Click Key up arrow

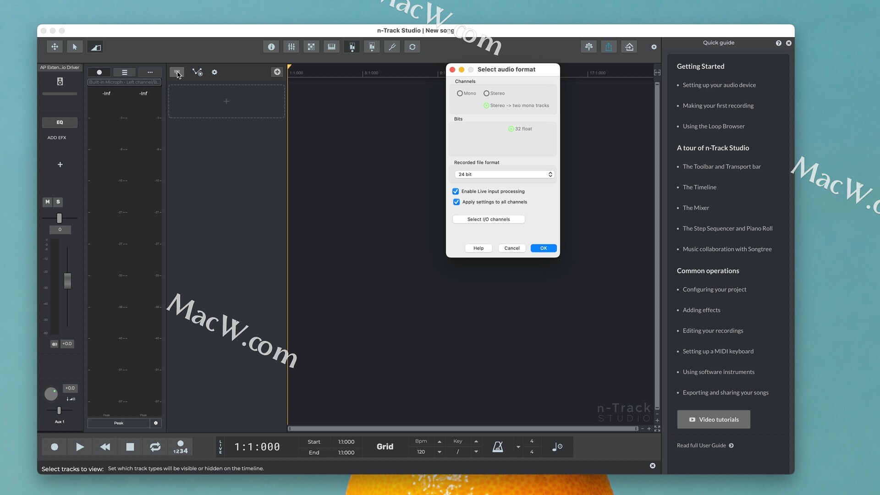(476, 442)
